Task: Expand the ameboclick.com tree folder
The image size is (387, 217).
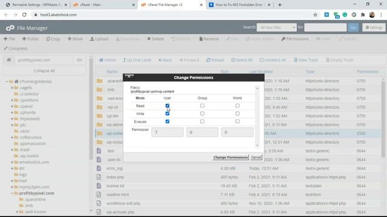Action: tap(12, 162)
